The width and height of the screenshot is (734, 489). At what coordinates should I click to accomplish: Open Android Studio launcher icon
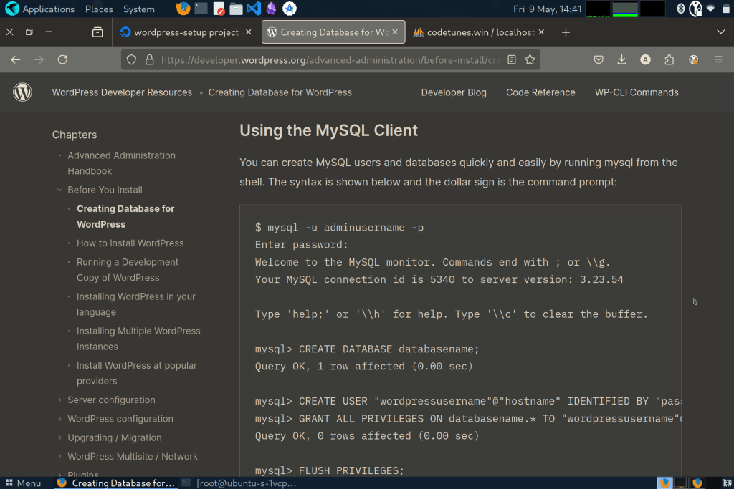point(290,9)
